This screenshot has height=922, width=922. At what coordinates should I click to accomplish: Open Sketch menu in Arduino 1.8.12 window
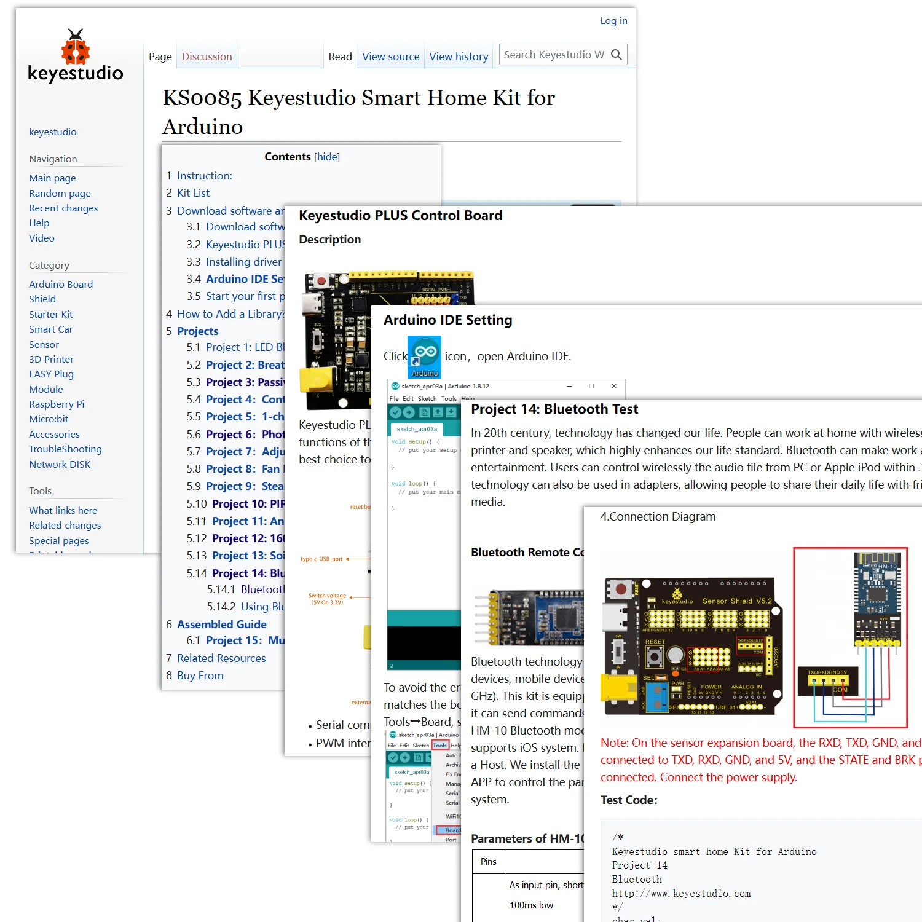(427, 398)
